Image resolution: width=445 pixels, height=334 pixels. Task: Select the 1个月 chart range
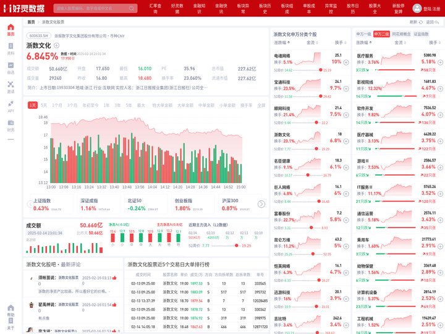click(x=57, y=105)
